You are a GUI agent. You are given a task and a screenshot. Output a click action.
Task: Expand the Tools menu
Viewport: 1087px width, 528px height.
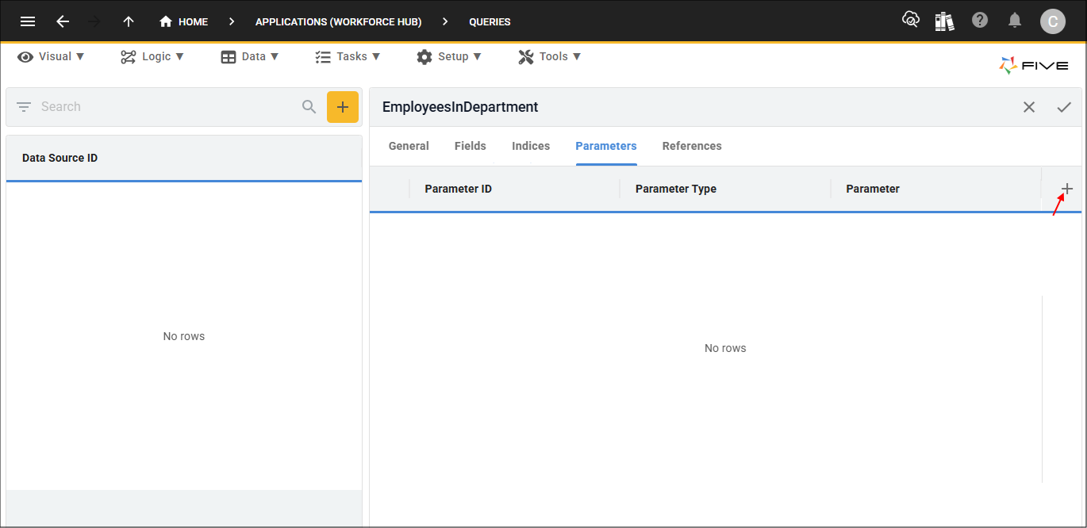(x=550, y=56)
